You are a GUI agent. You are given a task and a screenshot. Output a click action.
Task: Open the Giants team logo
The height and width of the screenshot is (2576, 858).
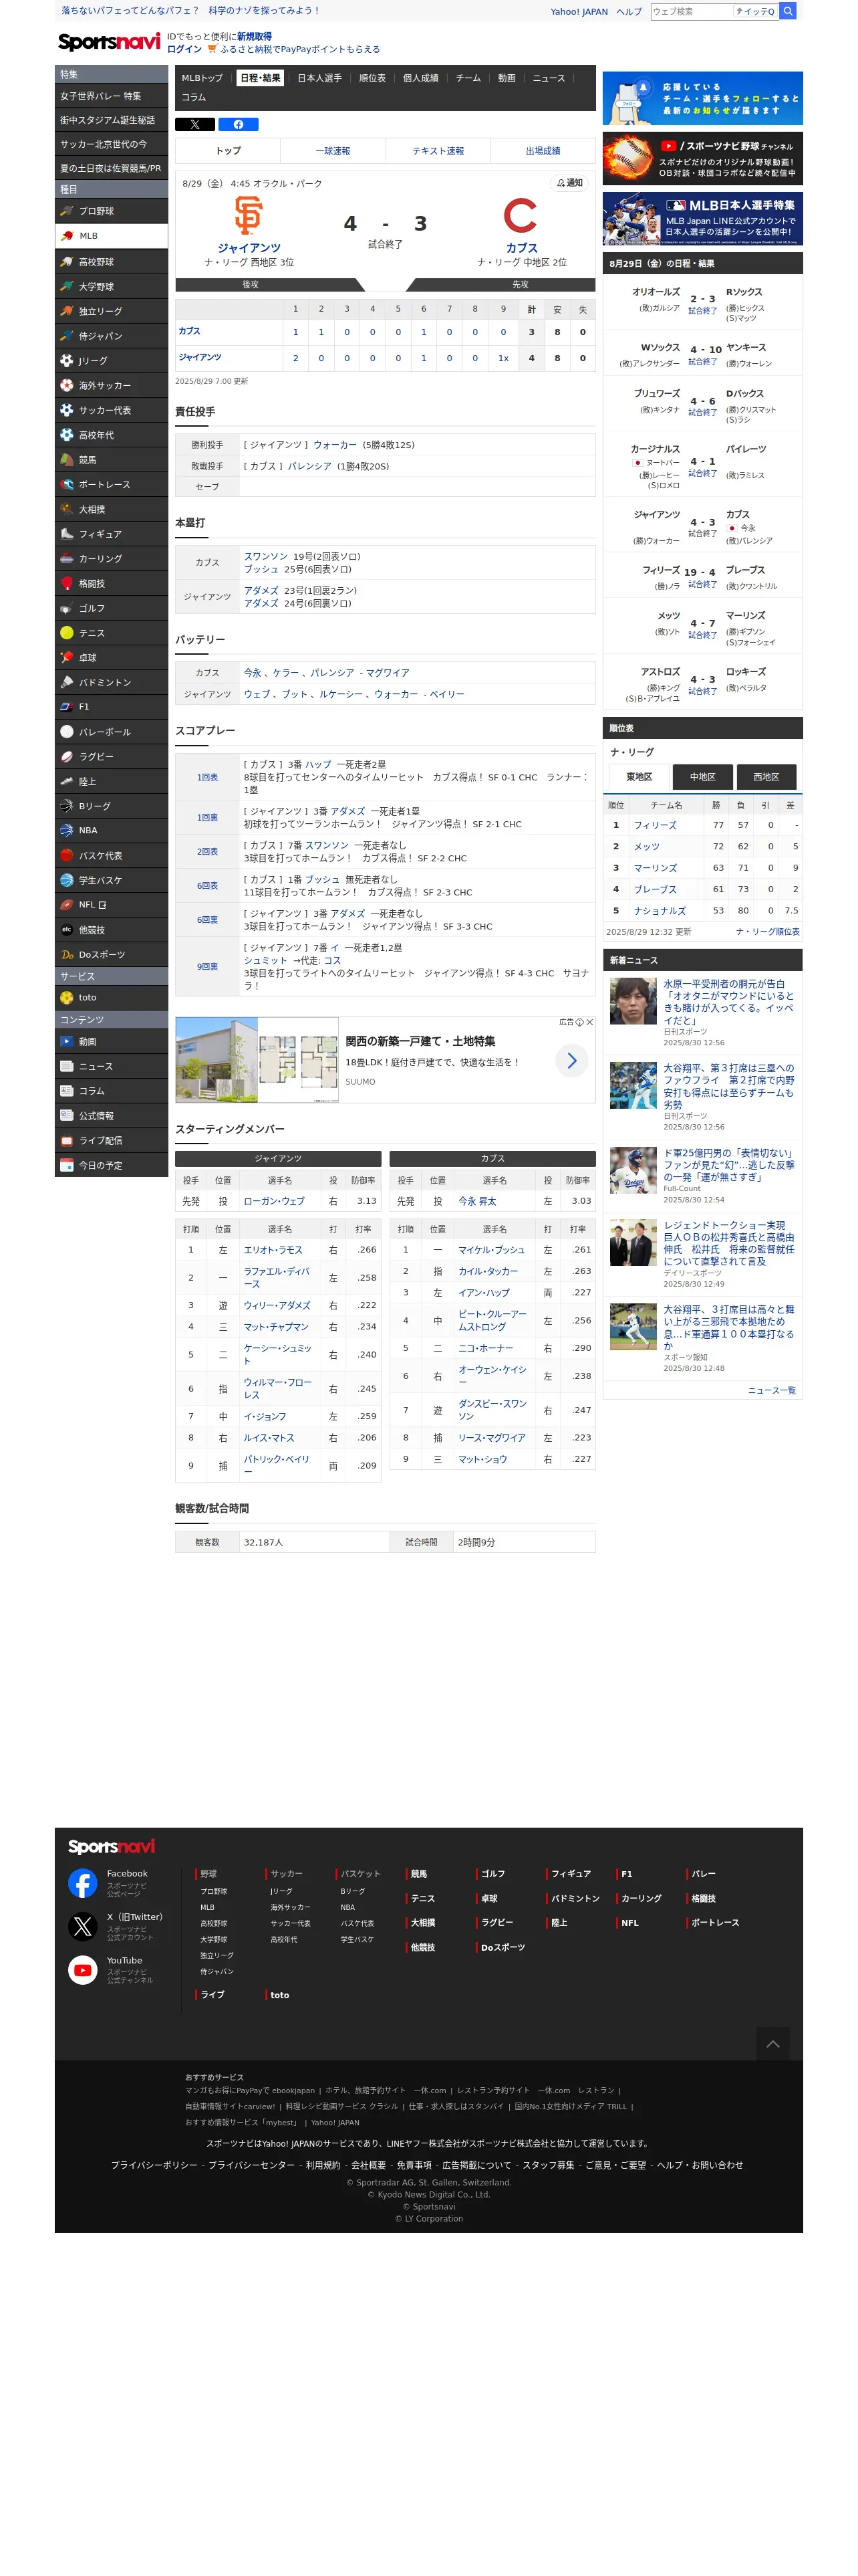[249, 216]
